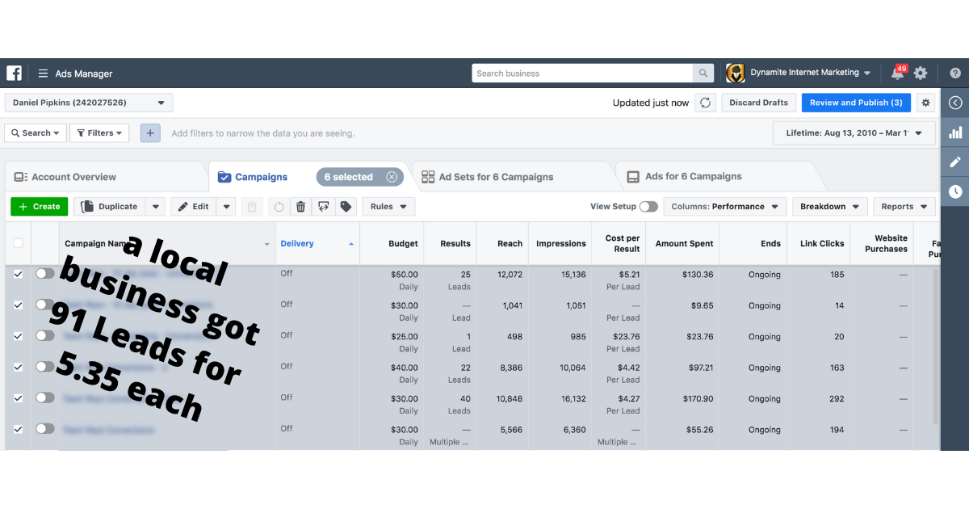Open the Lifetime date range dropdown
969x509 pixels.
pyautogui.click(x=854, y=133)
